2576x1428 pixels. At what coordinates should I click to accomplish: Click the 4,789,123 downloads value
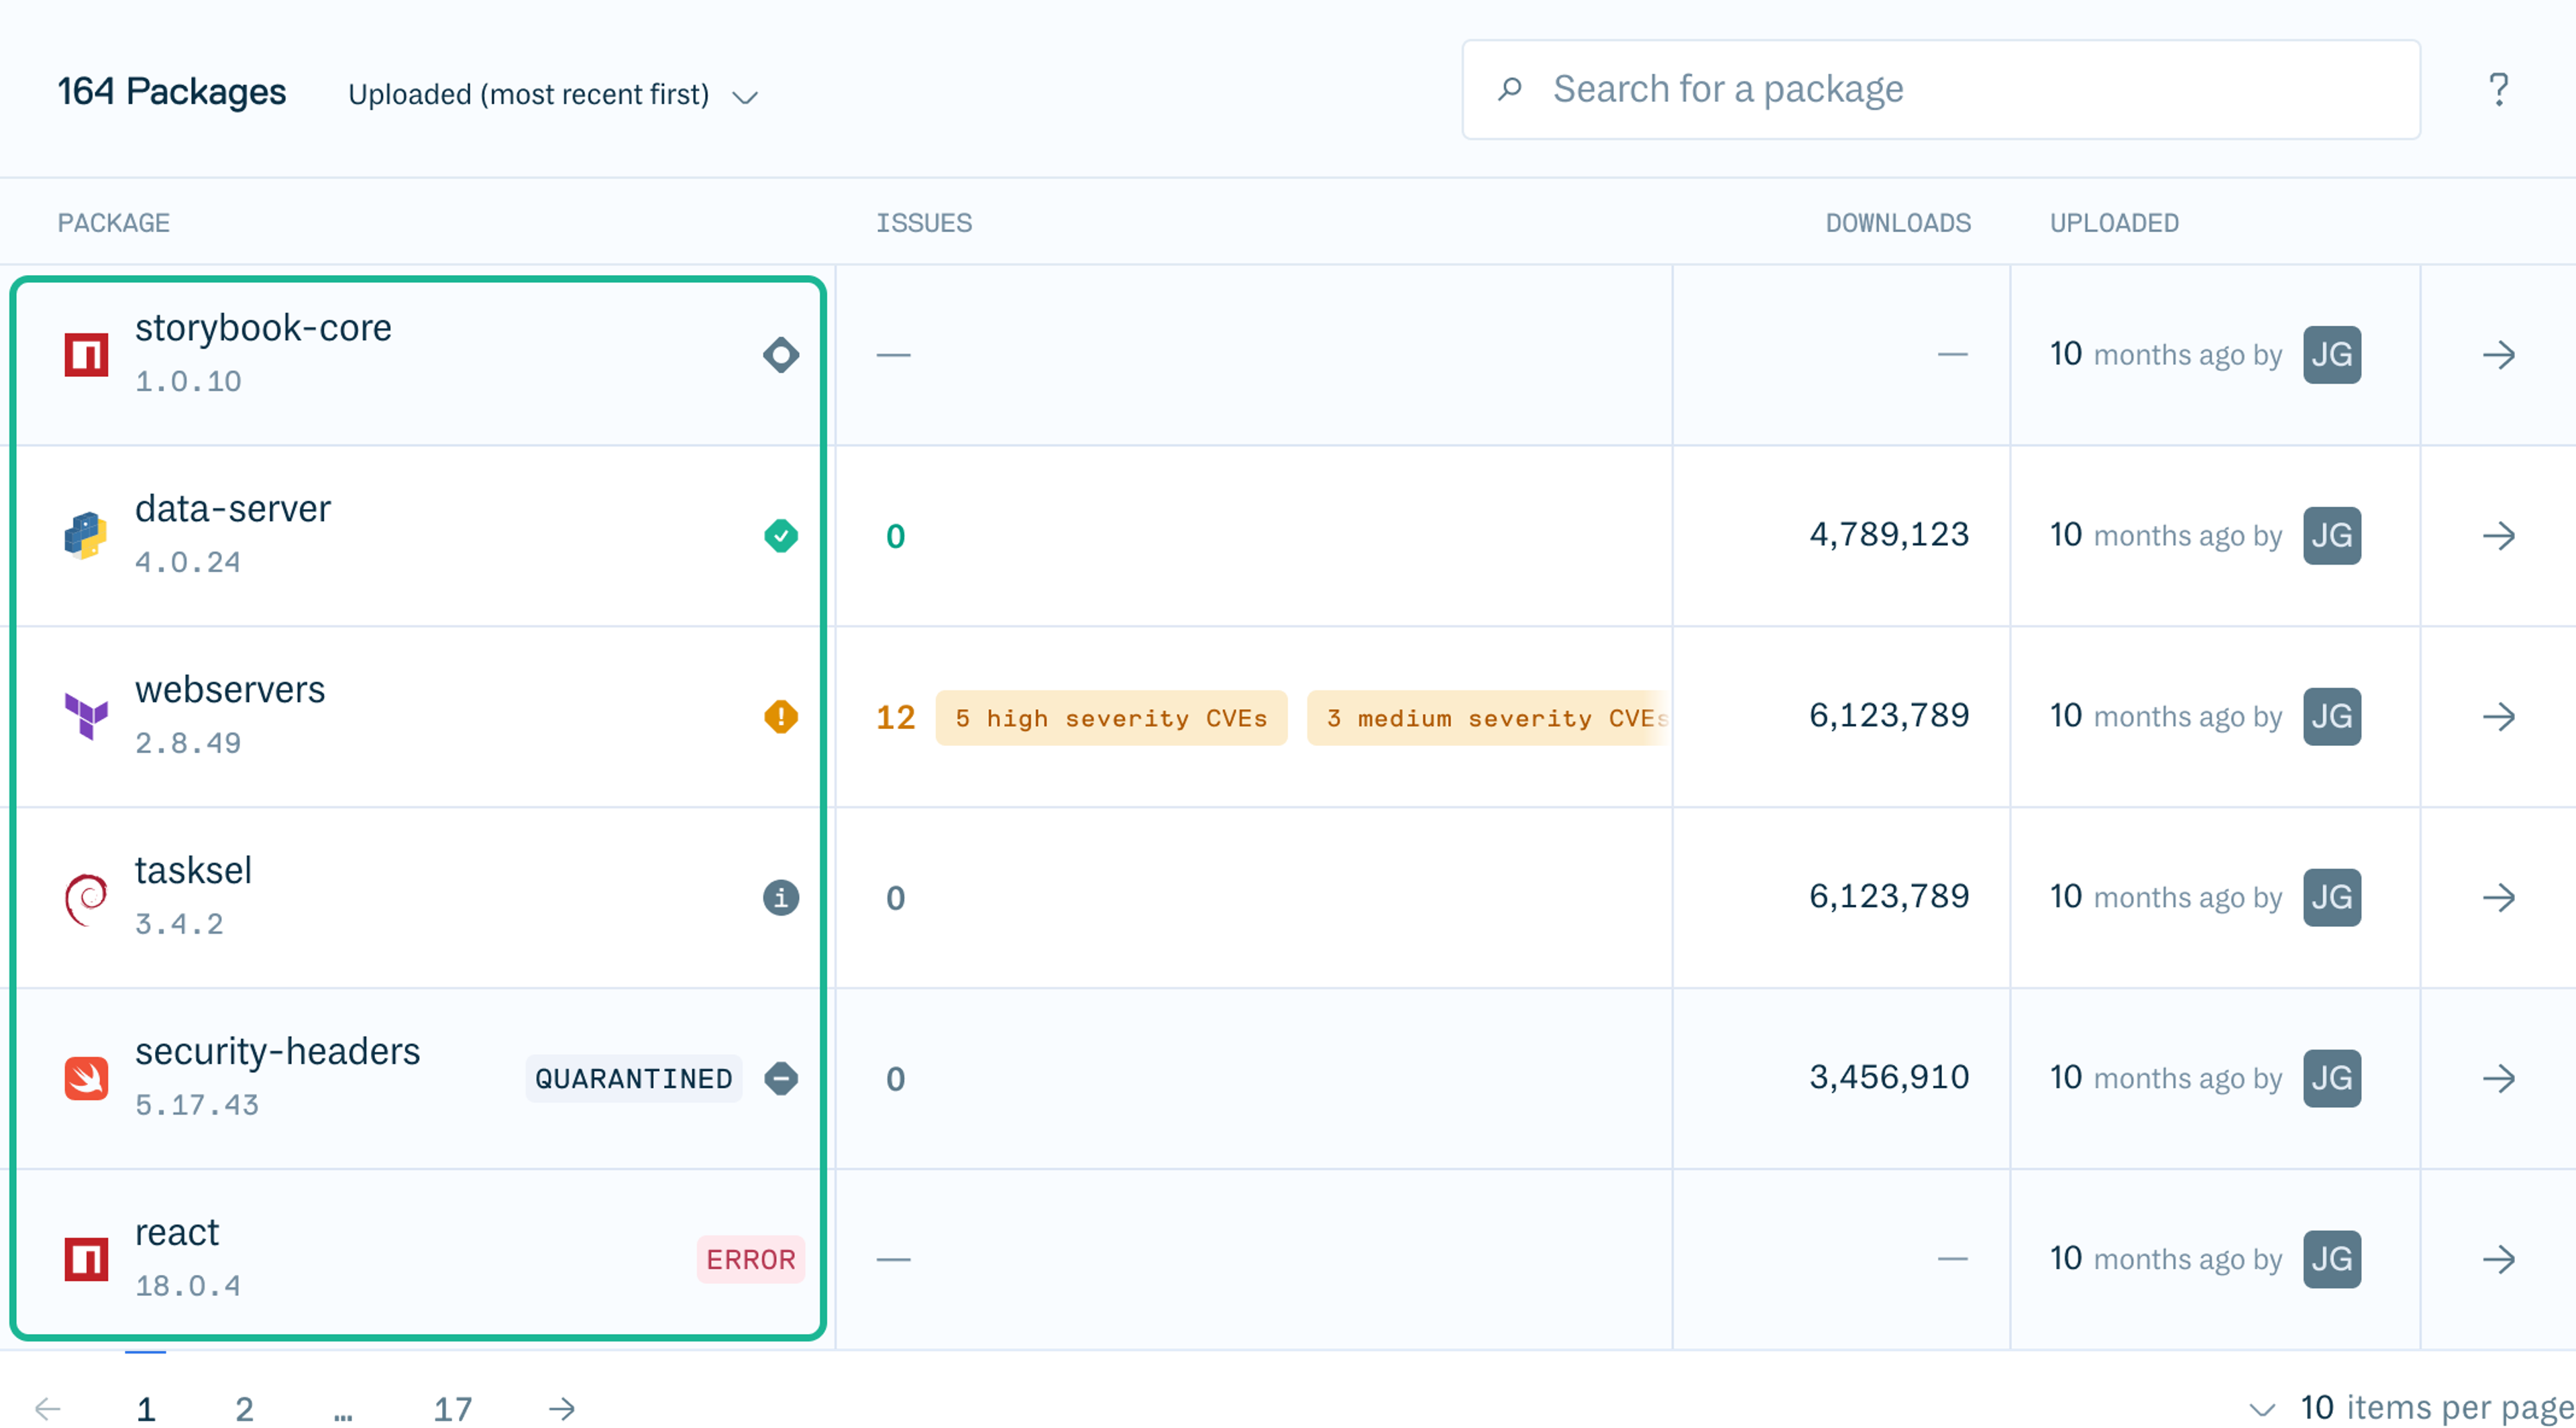(x=1889, y=535)
